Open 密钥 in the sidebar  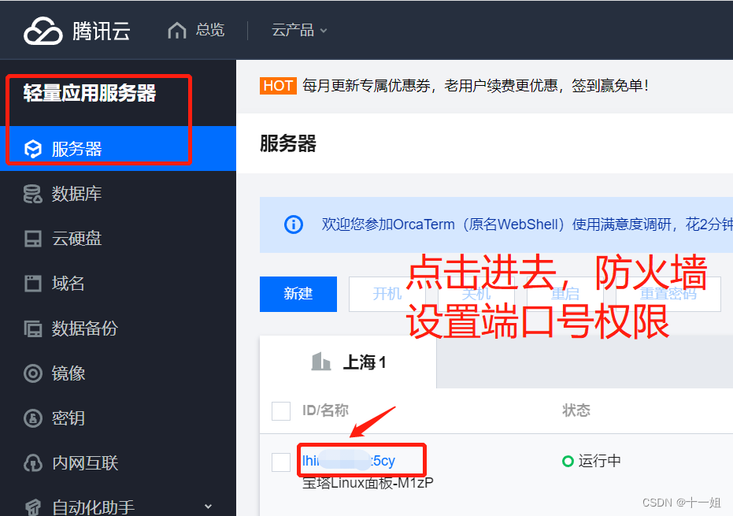68,418
